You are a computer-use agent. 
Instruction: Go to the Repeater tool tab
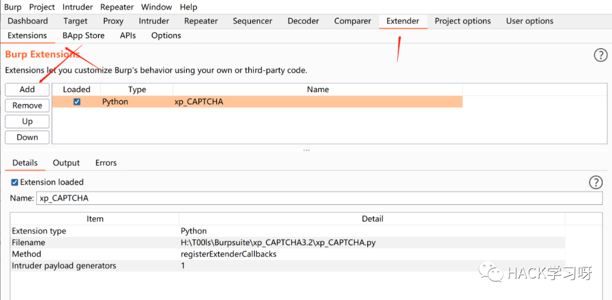point(201,21)
